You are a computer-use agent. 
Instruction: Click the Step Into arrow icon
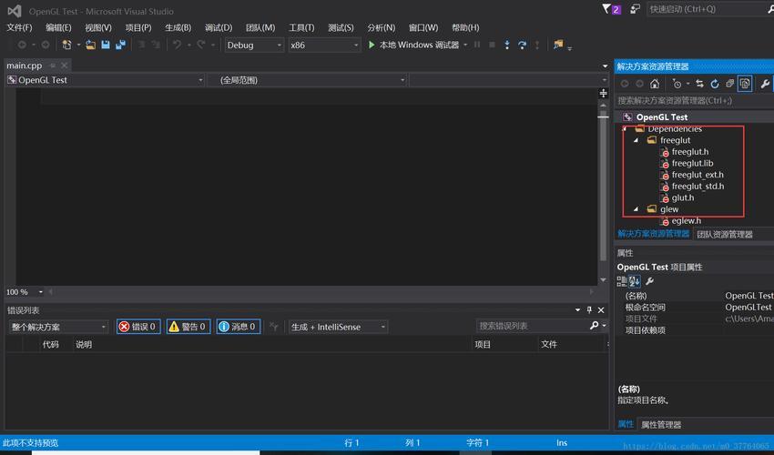click(507, 45)
